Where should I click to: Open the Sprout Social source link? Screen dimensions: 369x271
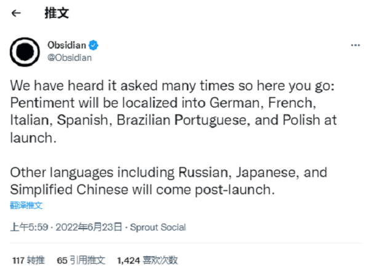[158, 227]
